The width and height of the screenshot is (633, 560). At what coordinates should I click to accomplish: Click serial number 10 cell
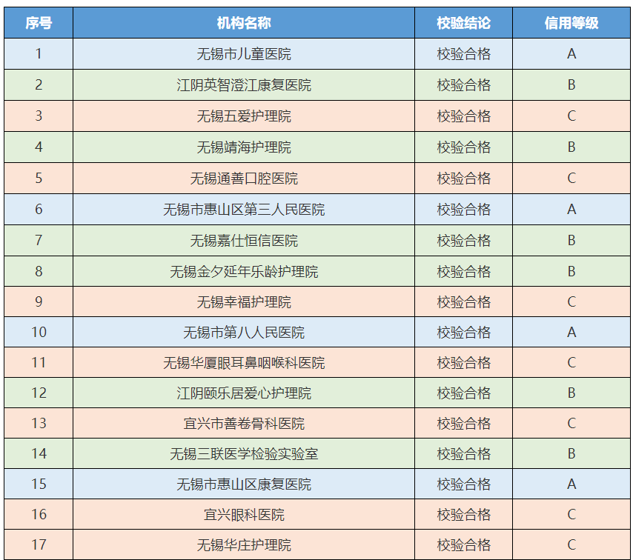point(39,332)
